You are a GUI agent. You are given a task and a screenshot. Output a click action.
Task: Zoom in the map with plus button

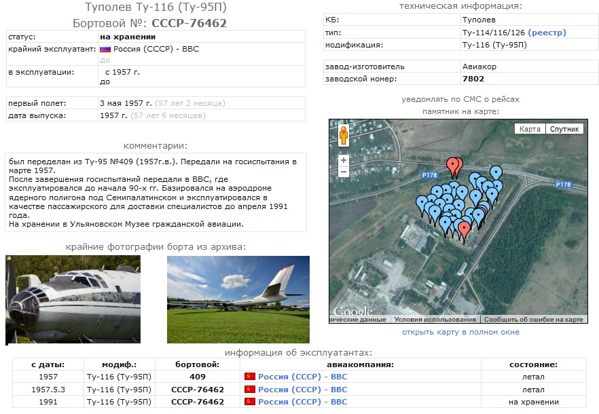[344, 161]
